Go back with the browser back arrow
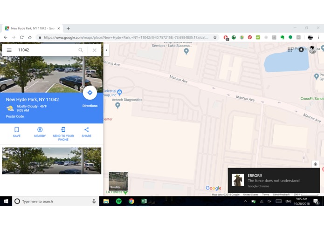The image size is (324, 230). click(6, 37)
